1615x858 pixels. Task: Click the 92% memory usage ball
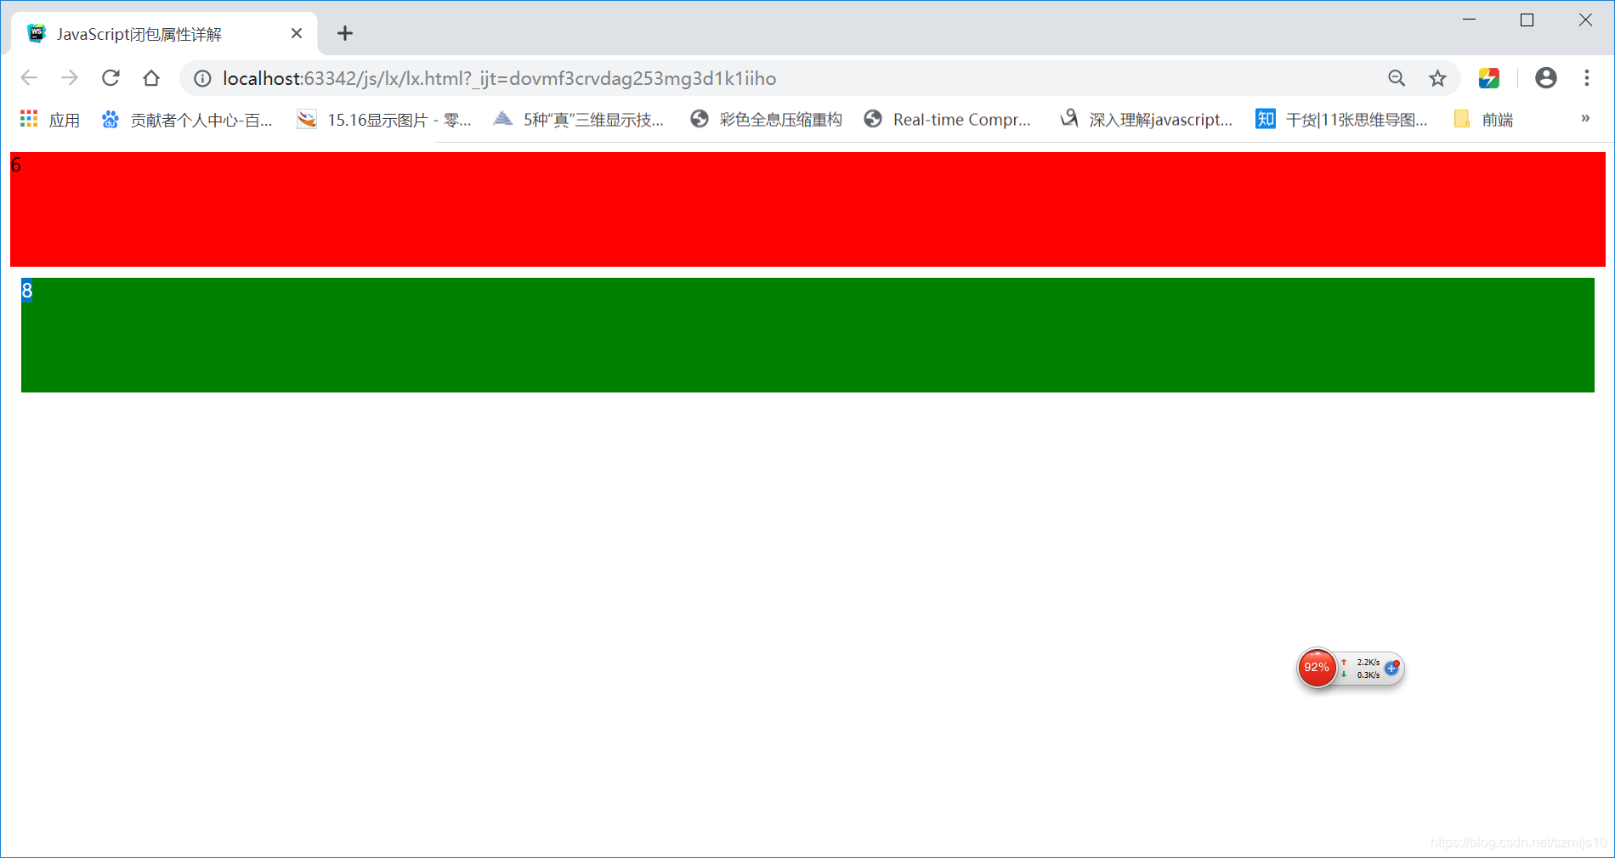coord(1317,668)
